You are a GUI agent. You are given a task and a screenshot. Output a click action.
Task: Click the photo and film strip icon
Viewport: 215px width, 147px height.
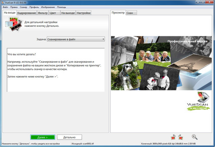tap(14, 24)
